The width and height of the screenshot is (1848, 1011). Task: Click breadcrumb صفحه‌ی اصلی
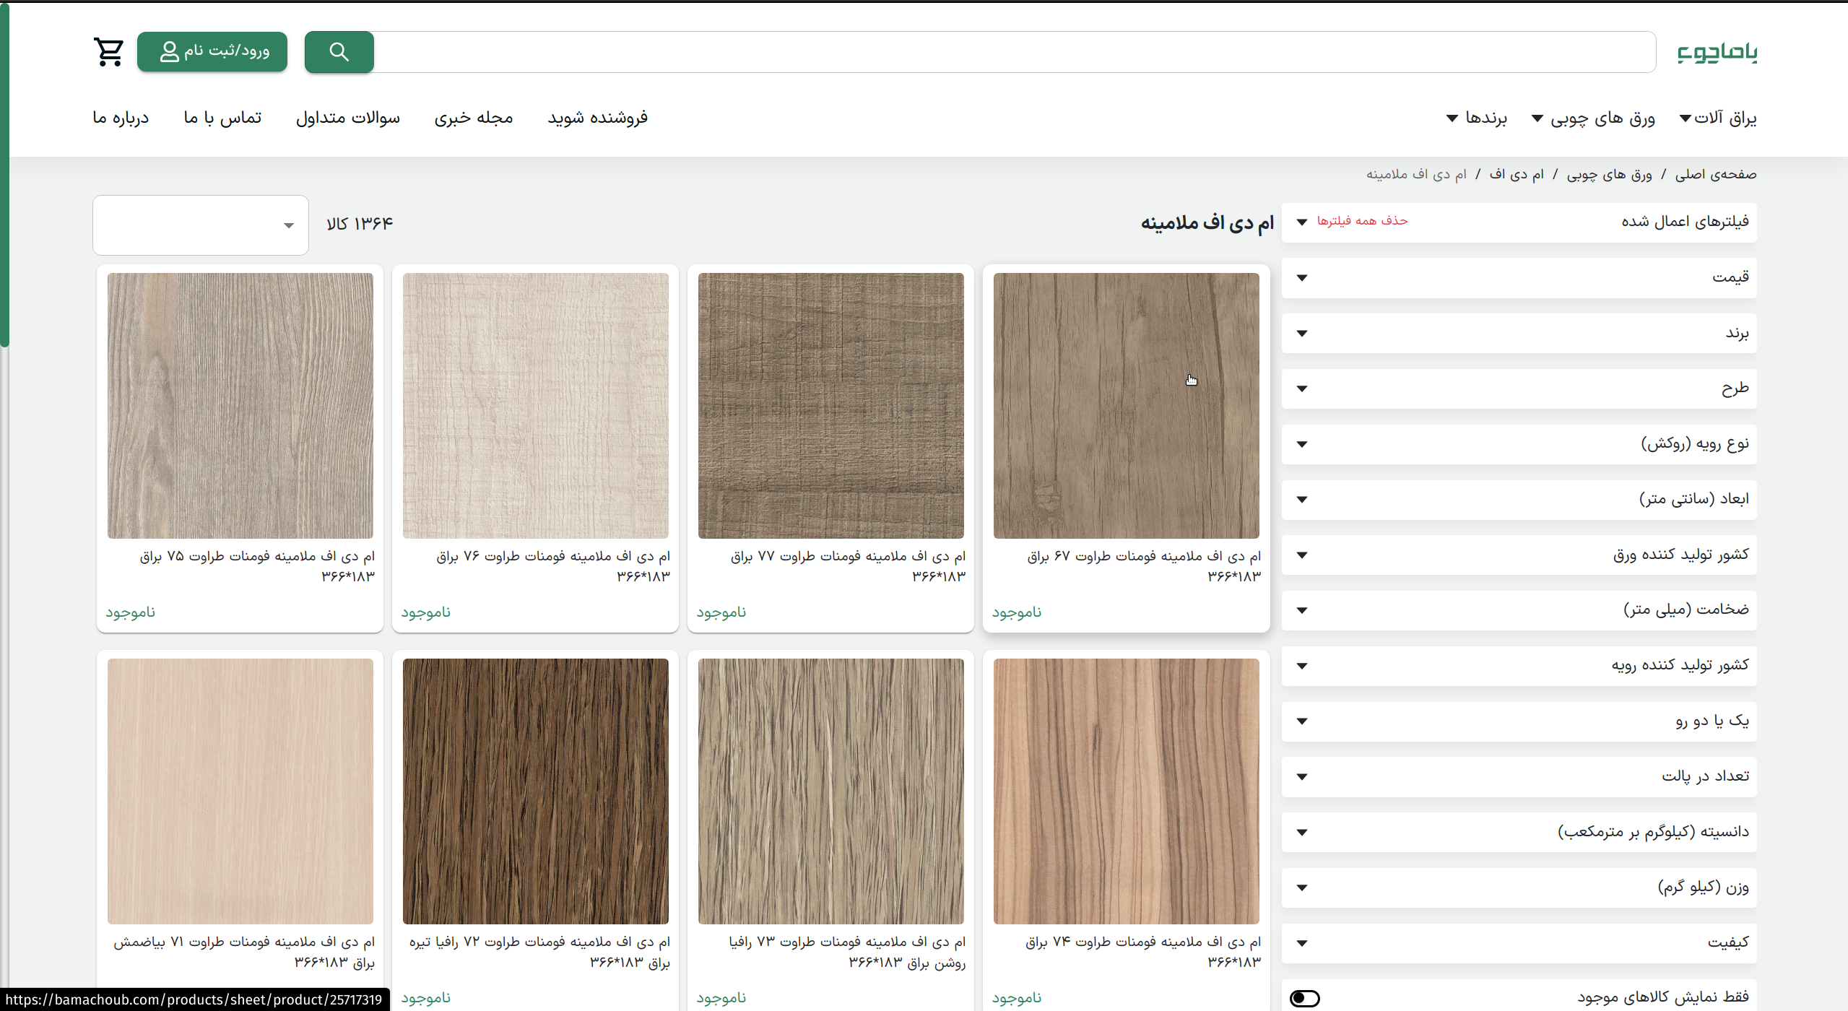tap(1716, 174)
